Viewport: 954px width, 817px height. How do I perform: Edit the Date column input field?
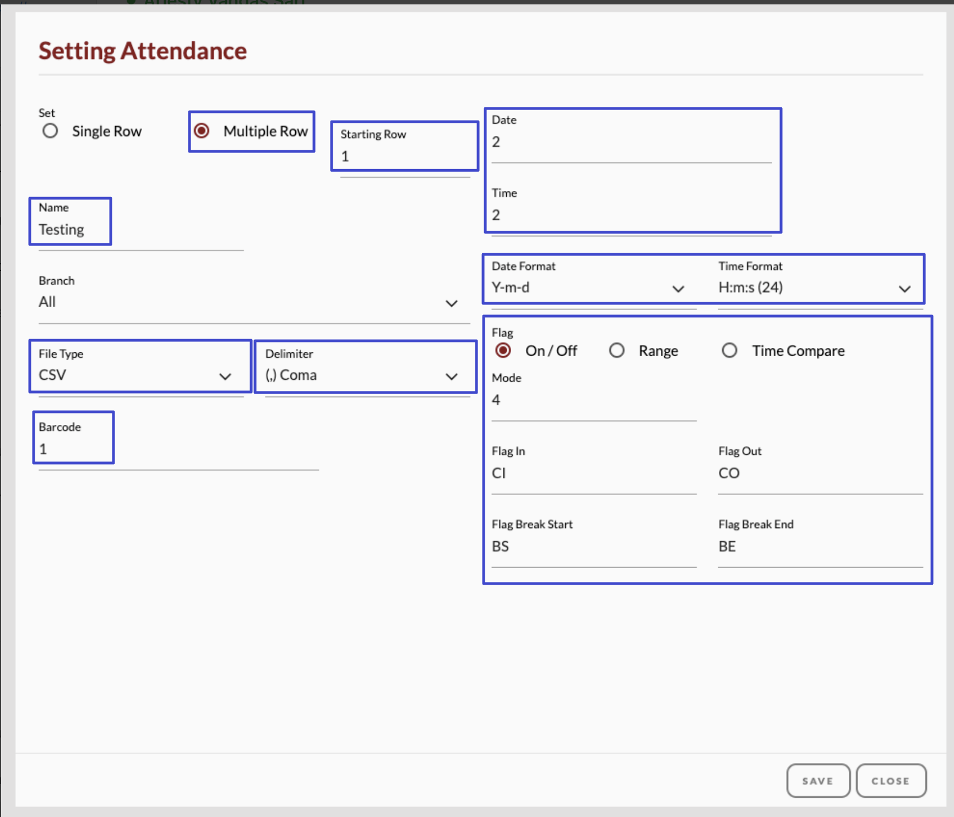coord(631,143)
